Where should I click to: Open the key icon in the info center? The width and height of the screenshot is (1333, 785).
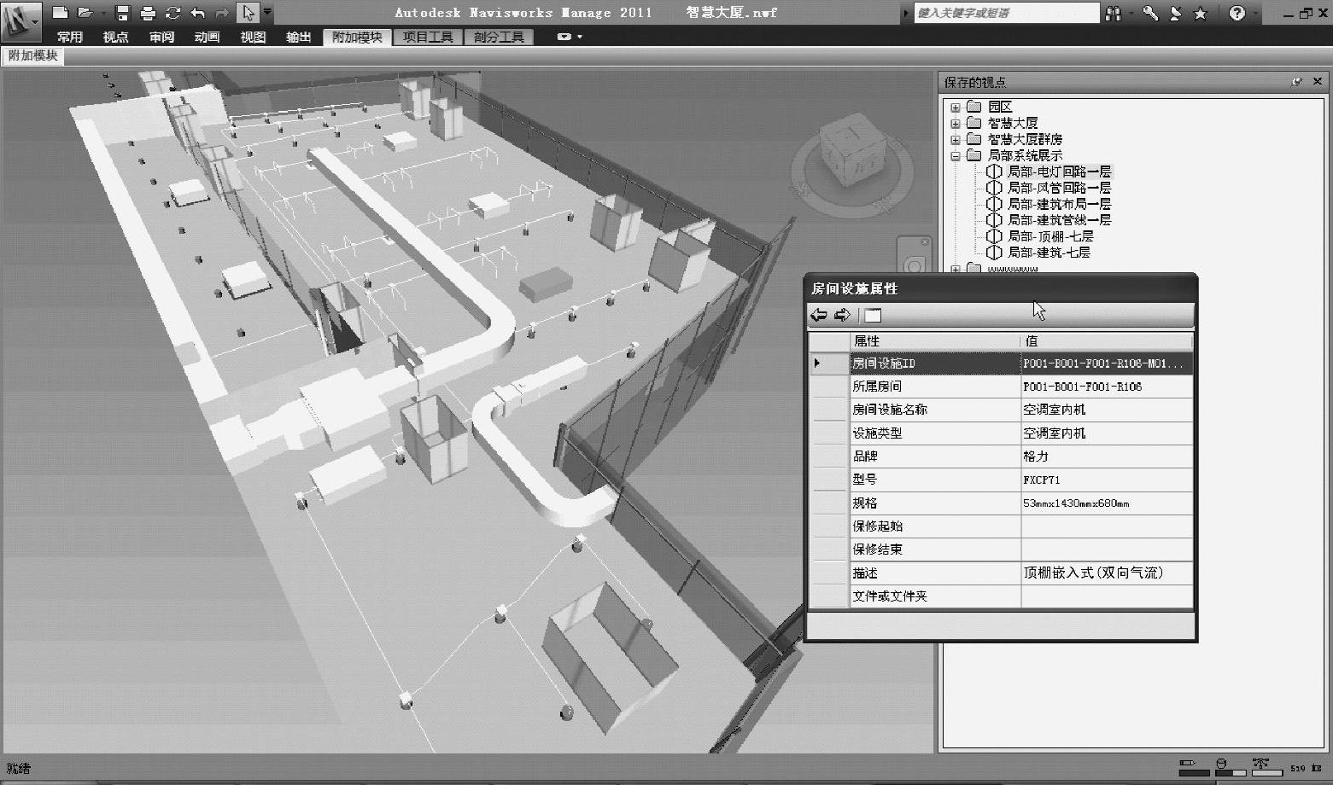[x=1151, y=14]
